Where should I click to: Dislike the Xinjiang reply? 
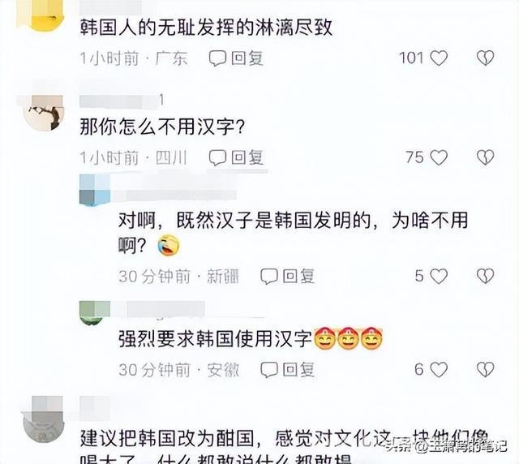click(x=485, y=277)
